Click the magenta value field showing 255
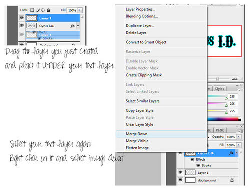The width and height of the screenshot is (250, 190). [x=232, y=104]
